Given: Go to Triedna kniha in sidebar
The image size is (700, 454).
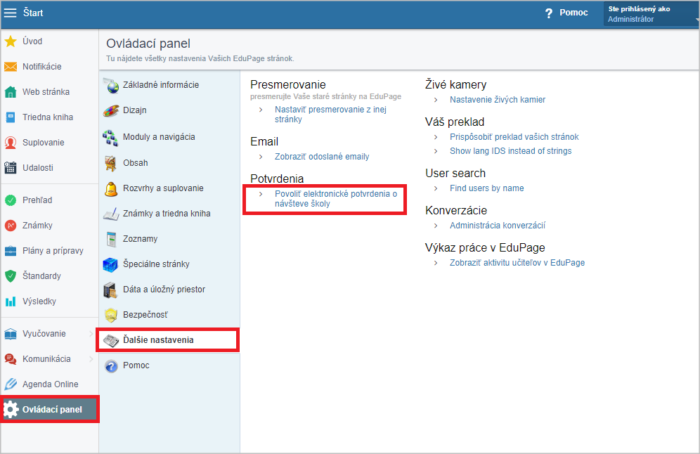Looking at the screenshot, I should point(48,117).
